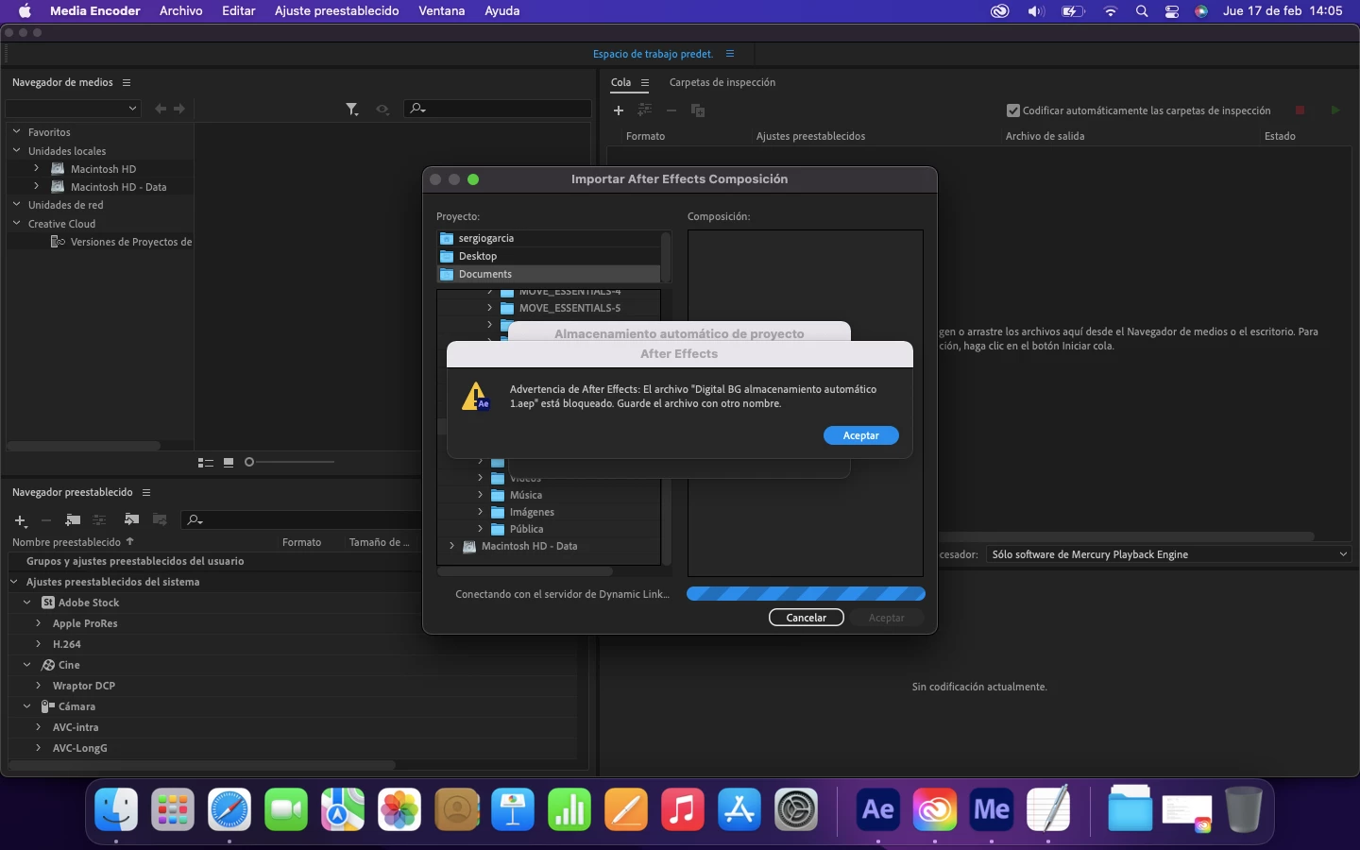Click the new preset group folder icon
The height and width of the screenshot is (850, 1360).
(73, 520)
